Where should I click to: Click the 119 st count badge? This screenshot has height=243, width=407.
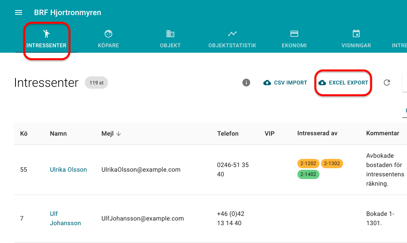coord(96,83)
